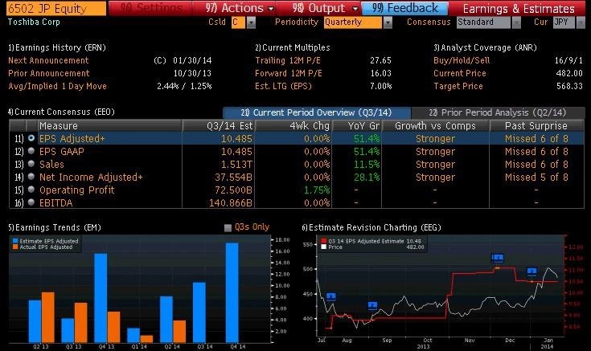Open Earnings Trends (EM) link

55,227
